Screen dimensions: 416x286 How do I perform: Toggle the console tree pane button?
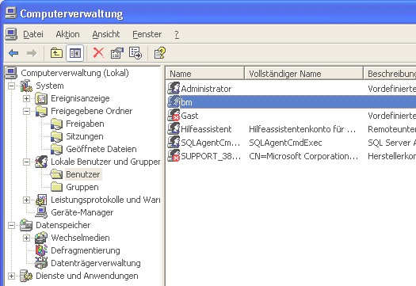[75, 53]
